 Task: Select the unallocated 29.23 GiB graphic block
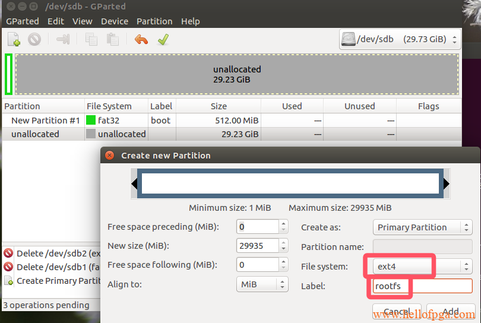pyautogui.click(x=237, y=74)
